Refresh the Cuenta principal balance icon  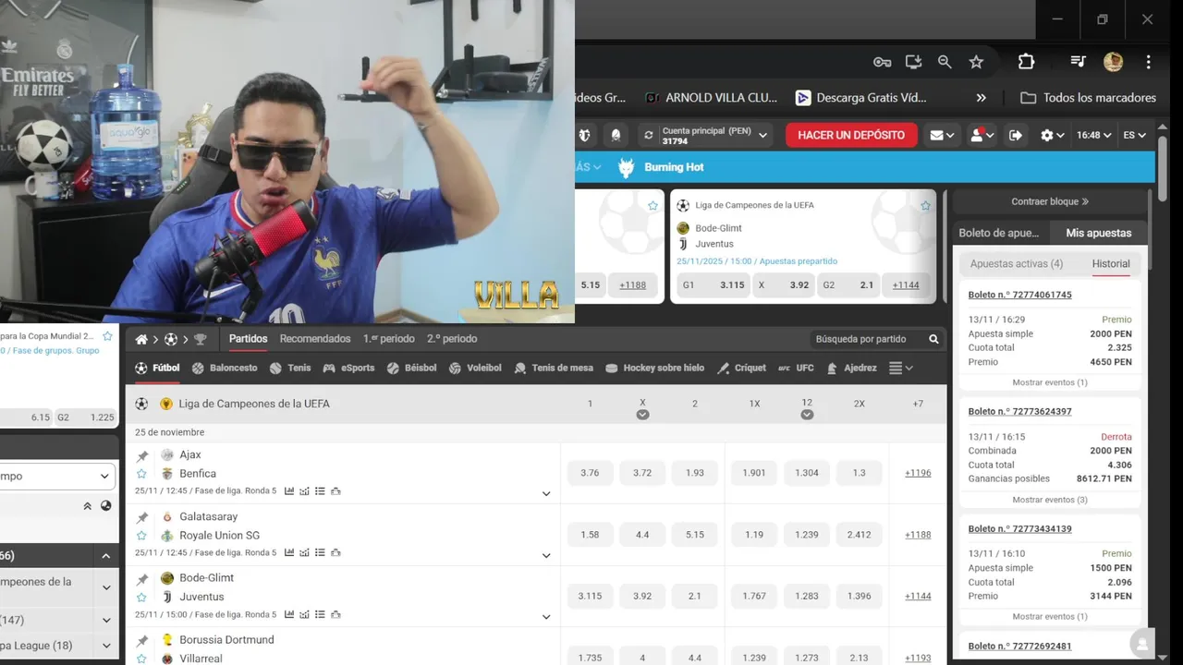(649, 135)
